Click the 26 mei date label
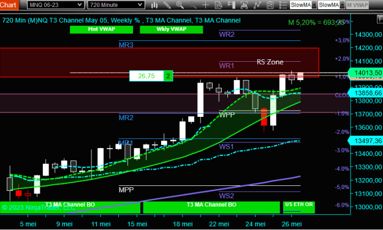The width and height of the screenshot is (383, 230). tap(292, 224)
